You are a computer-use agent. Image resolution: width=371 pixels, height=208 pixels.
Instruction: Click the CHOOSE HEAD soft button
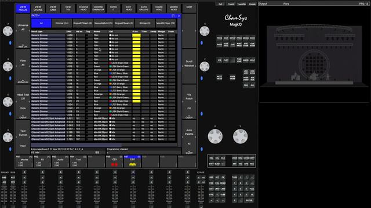(83, 9)
